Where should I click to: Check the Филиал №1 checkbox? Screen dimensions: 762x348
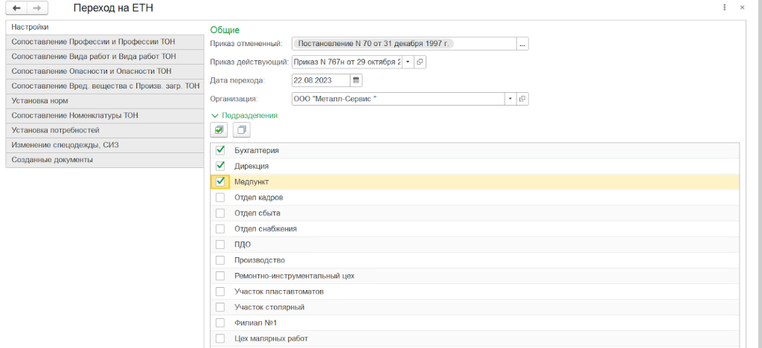coord(220,323)
